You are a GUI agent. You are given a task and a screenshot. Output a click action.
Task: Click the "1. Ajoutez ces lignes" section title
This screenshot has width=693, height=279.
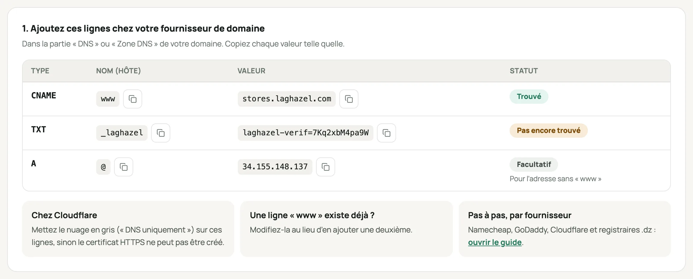[x=143, y=28]
